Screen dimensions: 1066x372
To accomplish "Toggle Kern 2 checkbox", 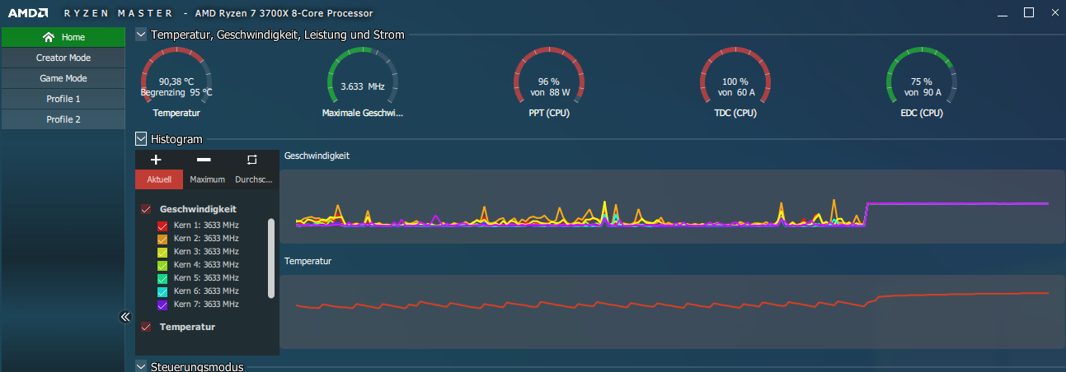I will tap(162, 239).
